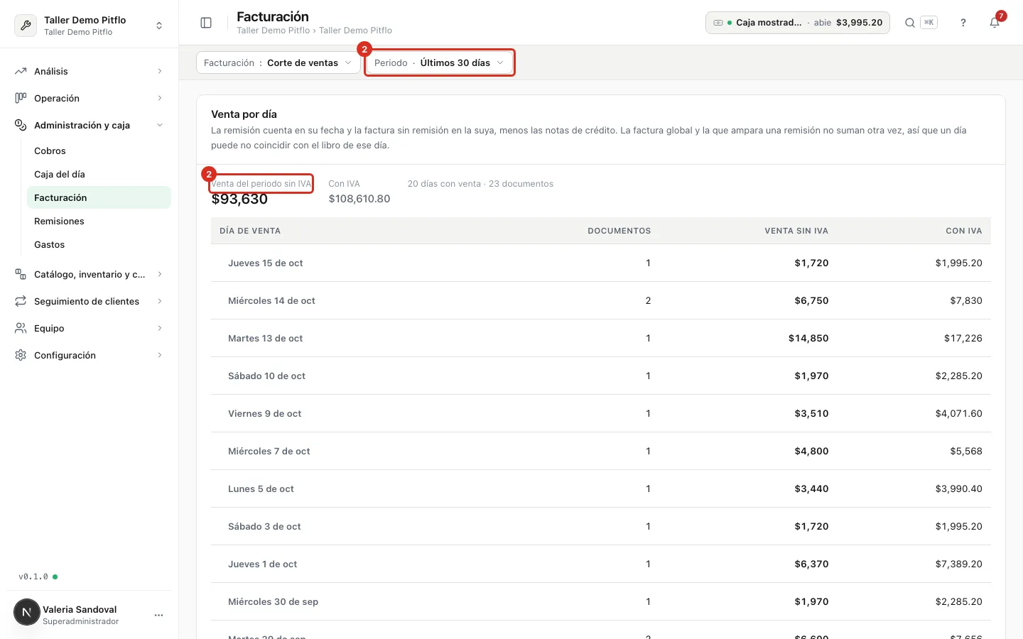Open the workshop switcher chevrons
Viewport: 1023px width, 639px height.
159,26
